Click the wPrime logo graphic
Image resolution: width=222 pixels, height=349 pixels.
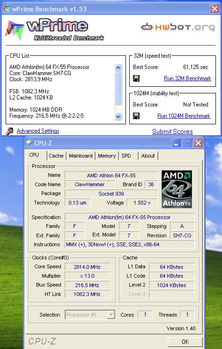[54, 30]
